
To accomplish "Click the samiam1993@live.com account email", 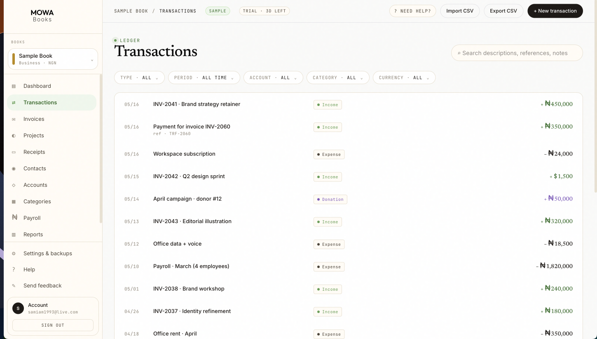I will coord(53,312).
